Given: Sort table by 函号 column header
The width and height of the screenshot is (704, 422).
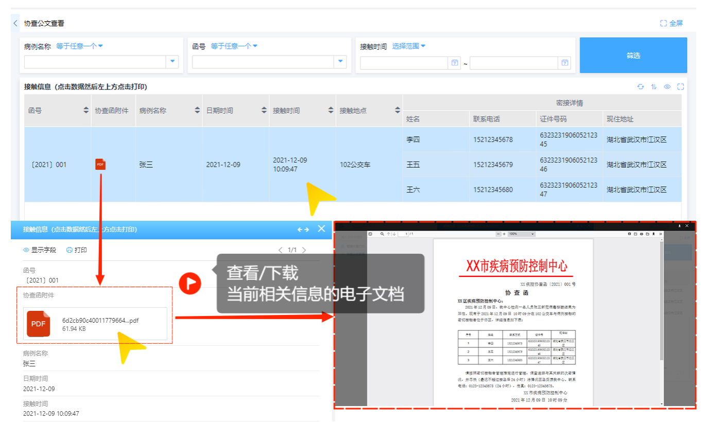Looking at the screenshot, I should [x=85, y=111].
